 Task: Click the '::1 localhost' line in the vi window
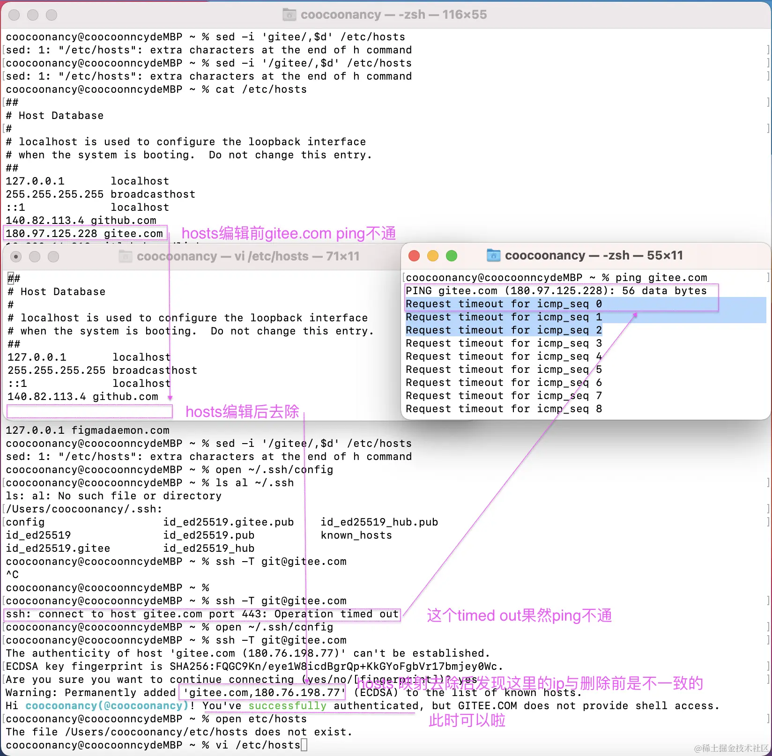(89, 384)
